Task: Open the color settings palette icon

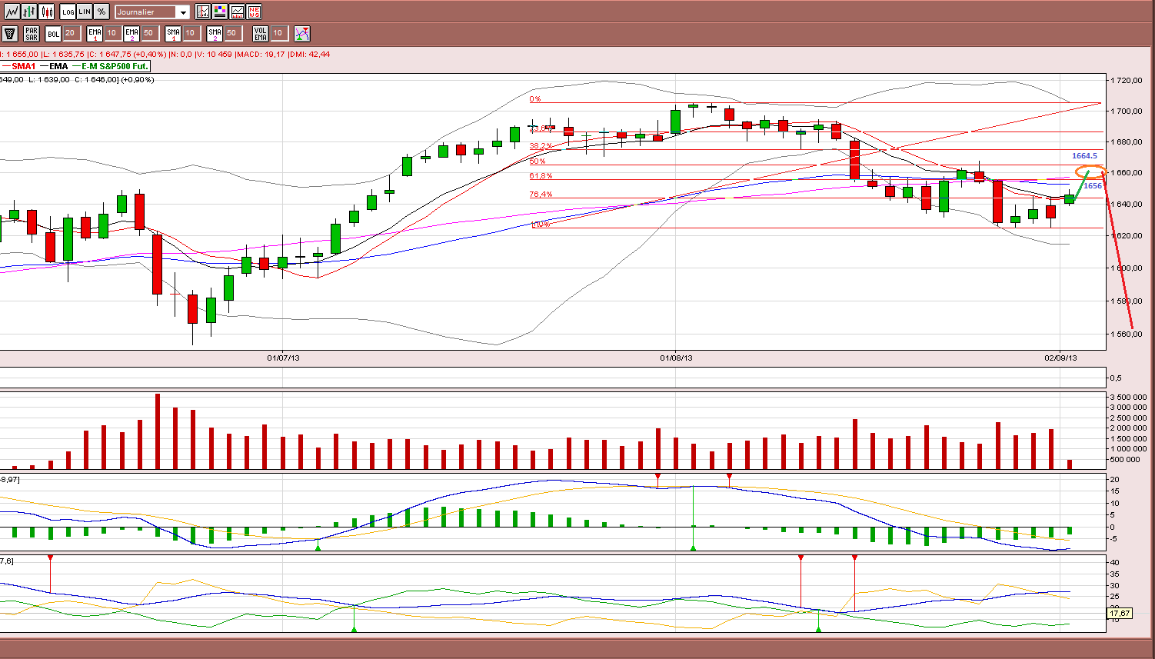Action: (220, 12)
